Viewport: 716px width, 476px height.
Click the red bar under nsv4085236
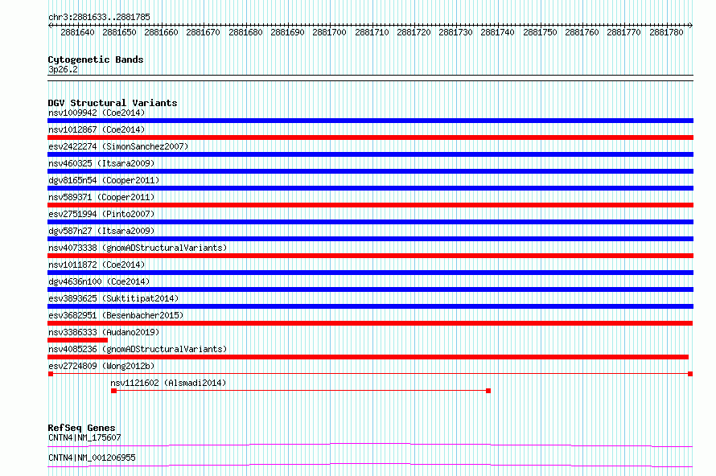tap(368, 357)
